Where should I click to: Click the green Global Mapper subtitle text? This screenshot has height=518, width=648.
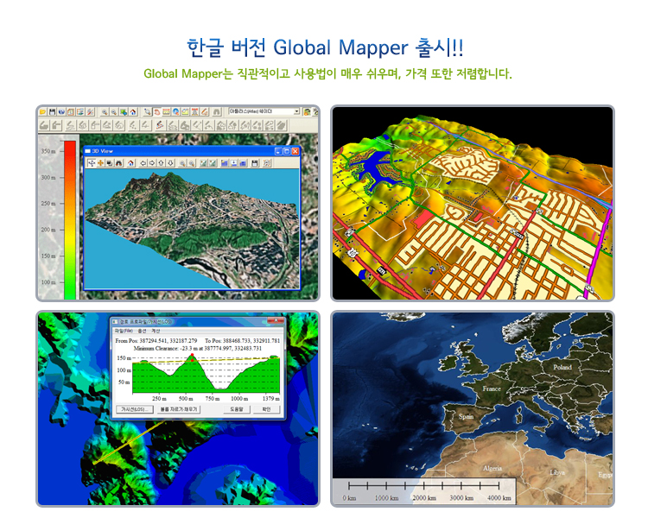pos(327,74)
